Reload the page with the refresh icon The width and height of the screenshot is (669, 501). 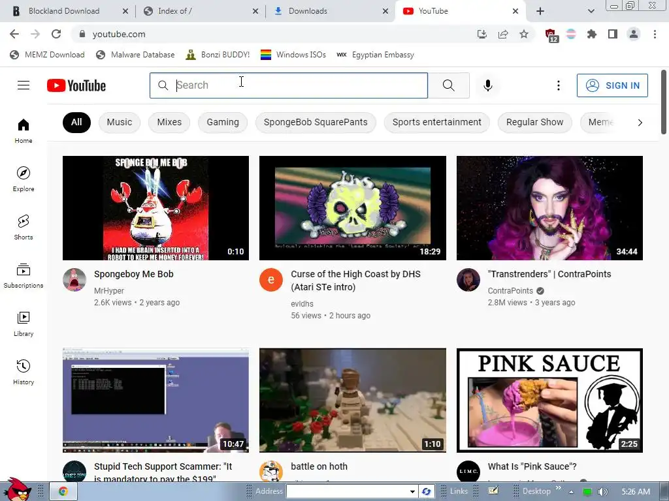(x=56, y=34)
